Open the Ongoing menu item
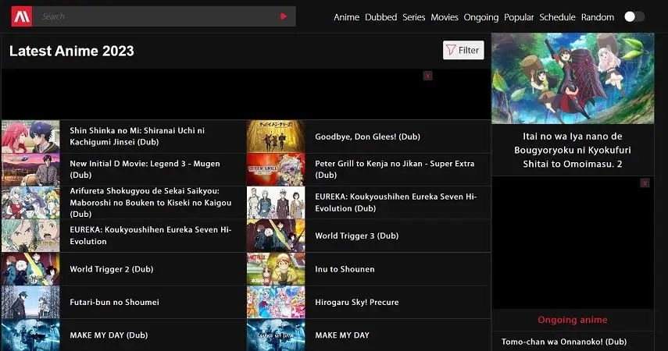This screenshot has height=351, width=668. [x=481, y=17]
